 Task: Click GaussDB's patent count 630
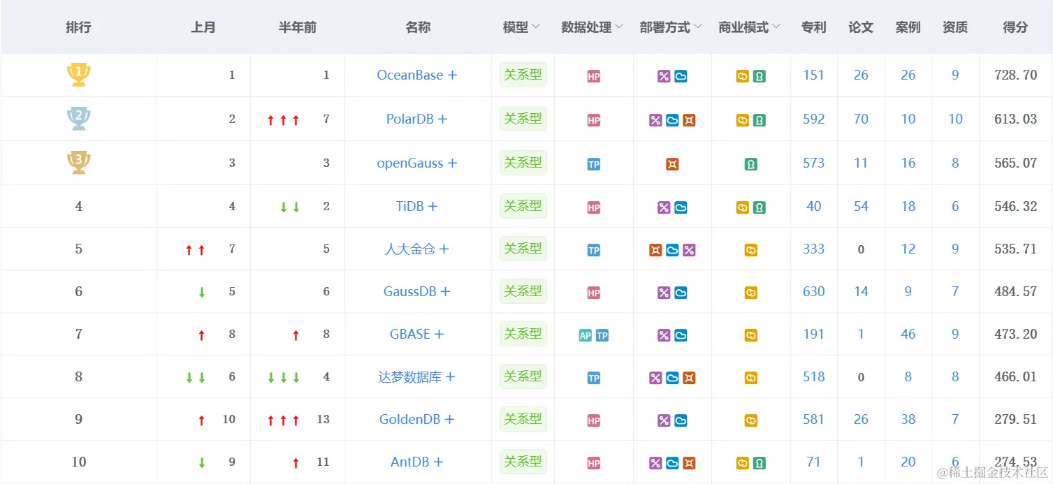(814, 292)
